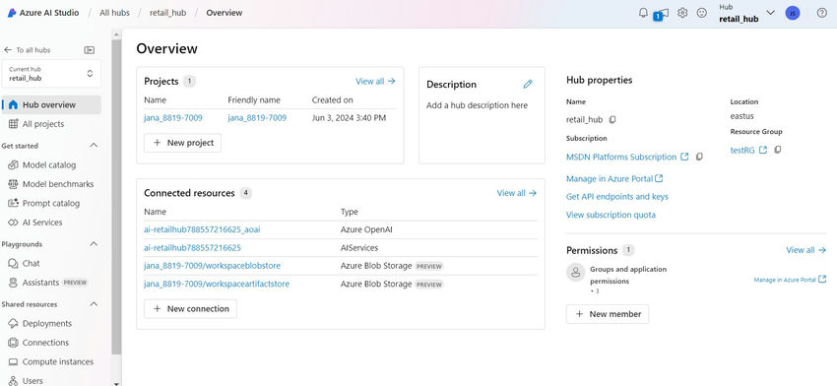Image resolution: width=837 pixels, height=386 pixels.
Task: Open jana_8819-7009 friendly name link
Action: click(x=257, y=118)
